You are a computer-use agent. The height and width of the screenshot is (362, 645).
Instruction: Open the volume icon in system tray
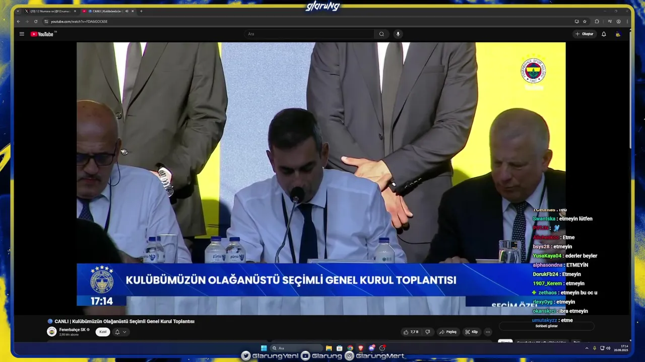point(608,348)
